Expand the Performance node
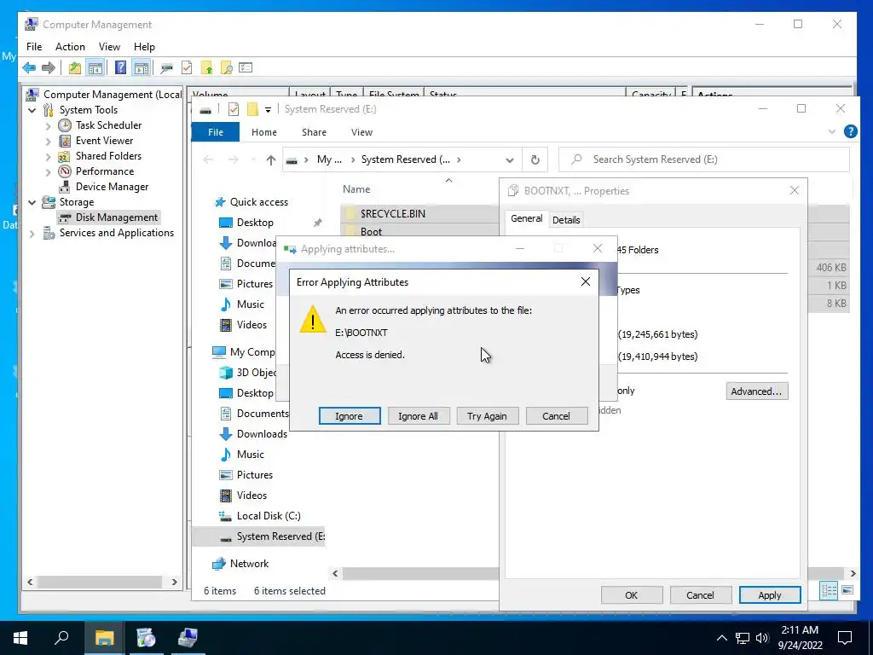873x655 pixels. [48, 172]
